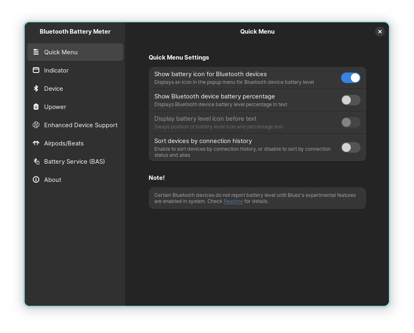Select the Airpods/Beats page

coord(75,143)
